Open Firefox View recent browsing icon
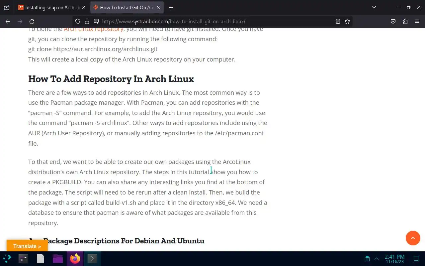Screen dimensions: 425x266 click(7, 7)
